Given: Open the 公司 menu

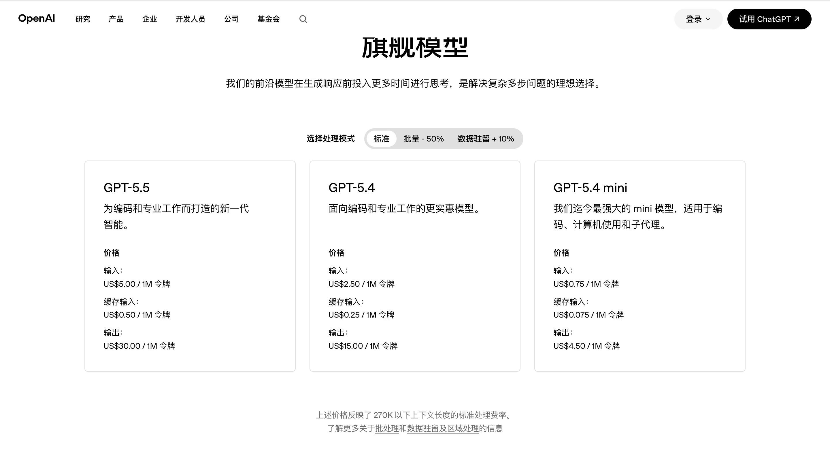Looking at the screenshot, I should click(231, 19).
